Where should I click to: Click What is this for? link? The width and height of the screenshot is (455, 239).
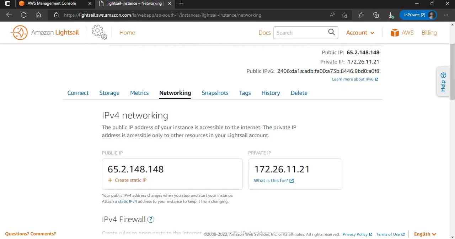tap(274, 180)
